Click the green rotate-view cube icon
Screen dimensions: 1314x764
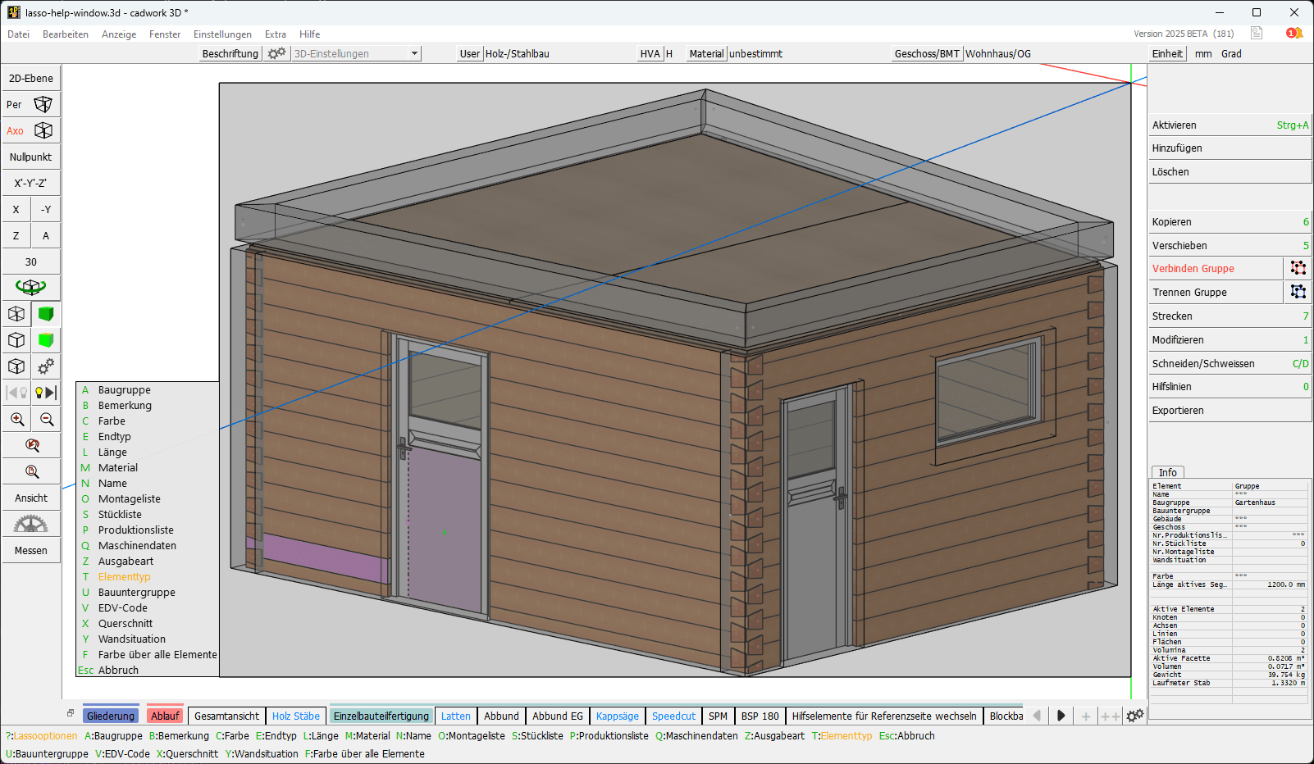click(x=30, y=288)
